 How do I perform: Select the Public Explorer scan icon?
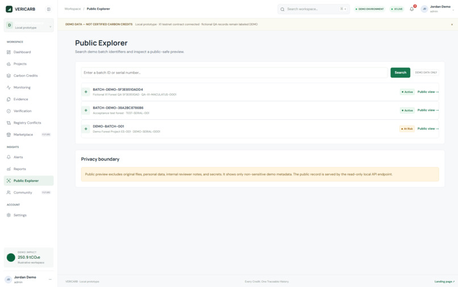(x=9, y=181)
